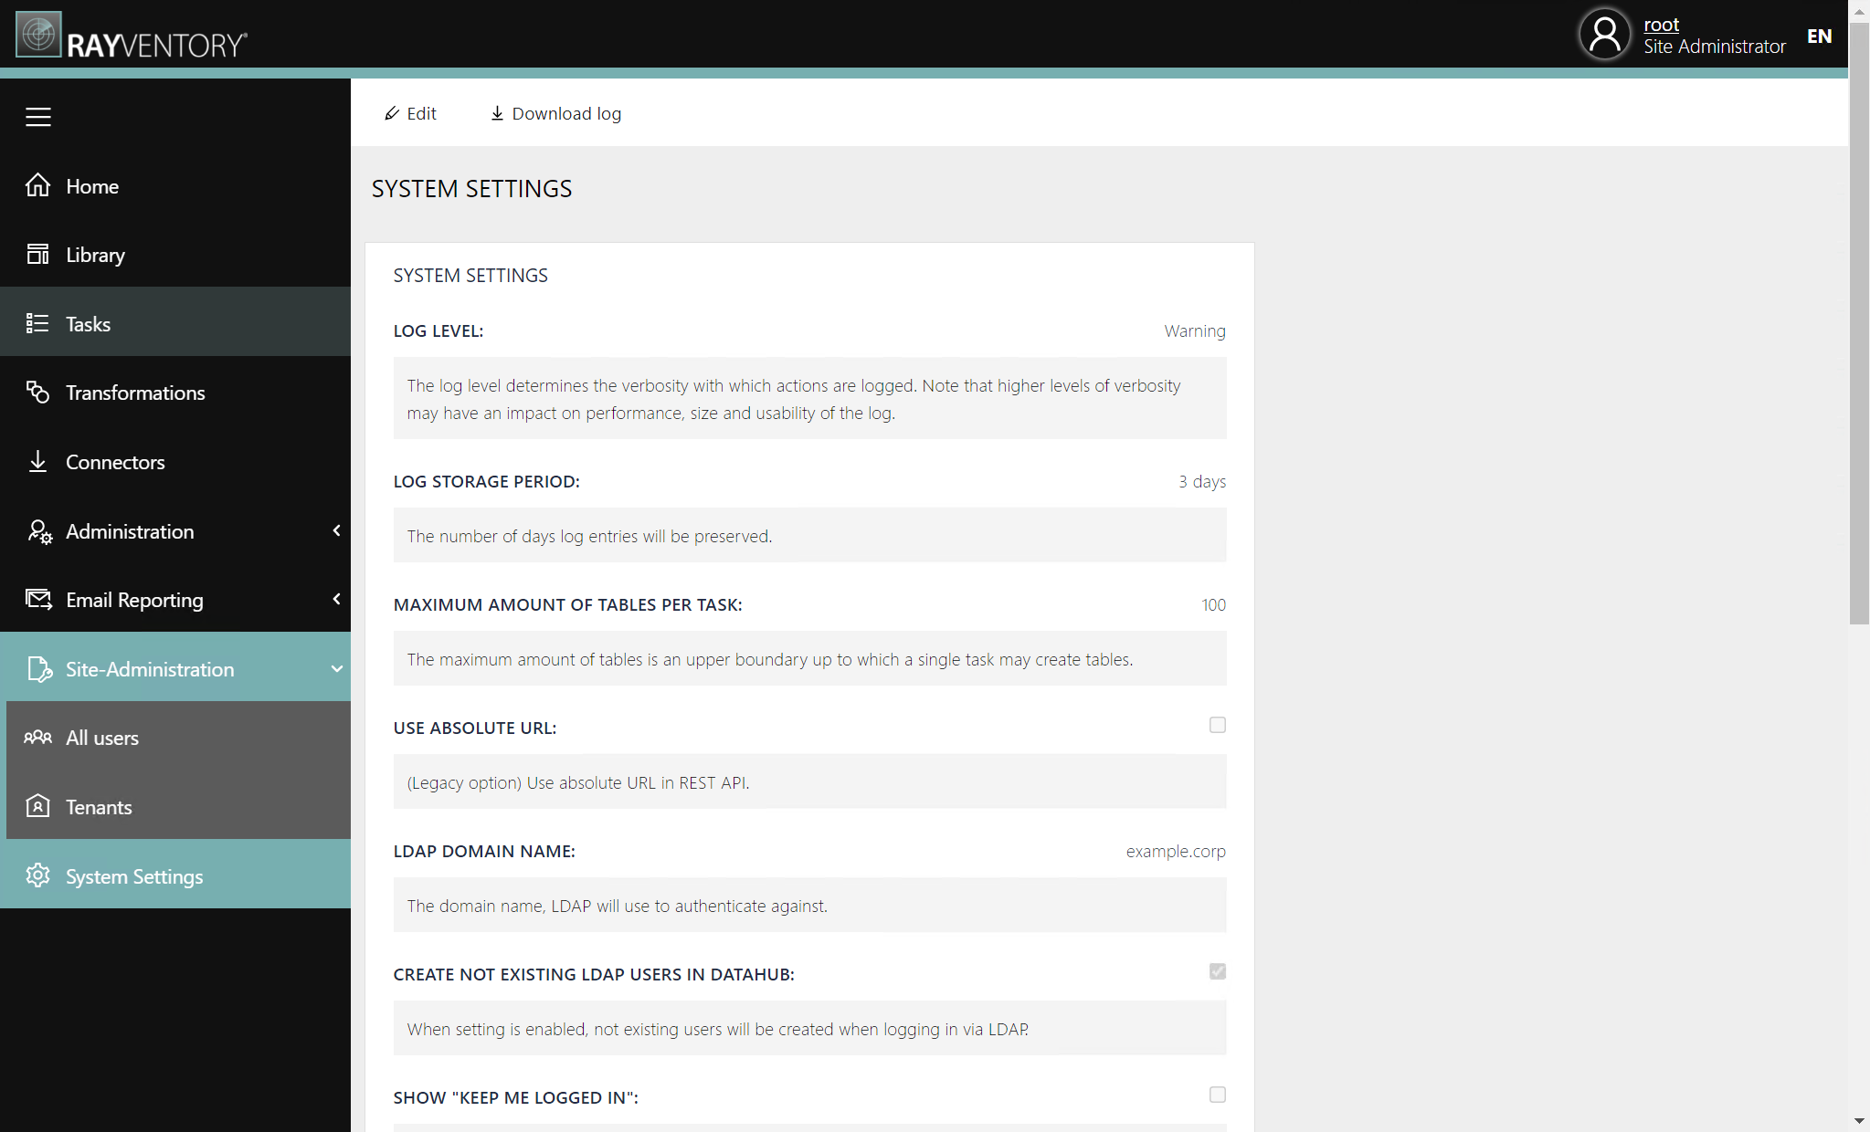Click the Edit button label
1870x1132 pixels.
[421, 113]
